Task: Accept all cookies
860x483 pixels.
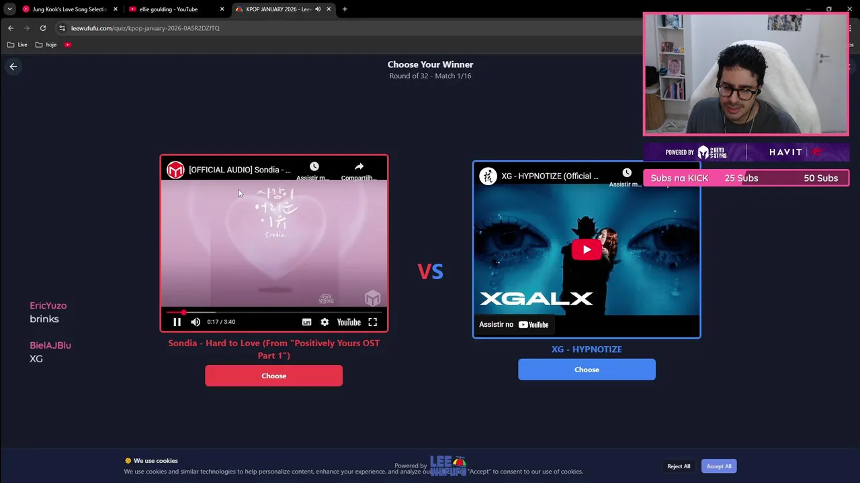Action: [719, 466]
